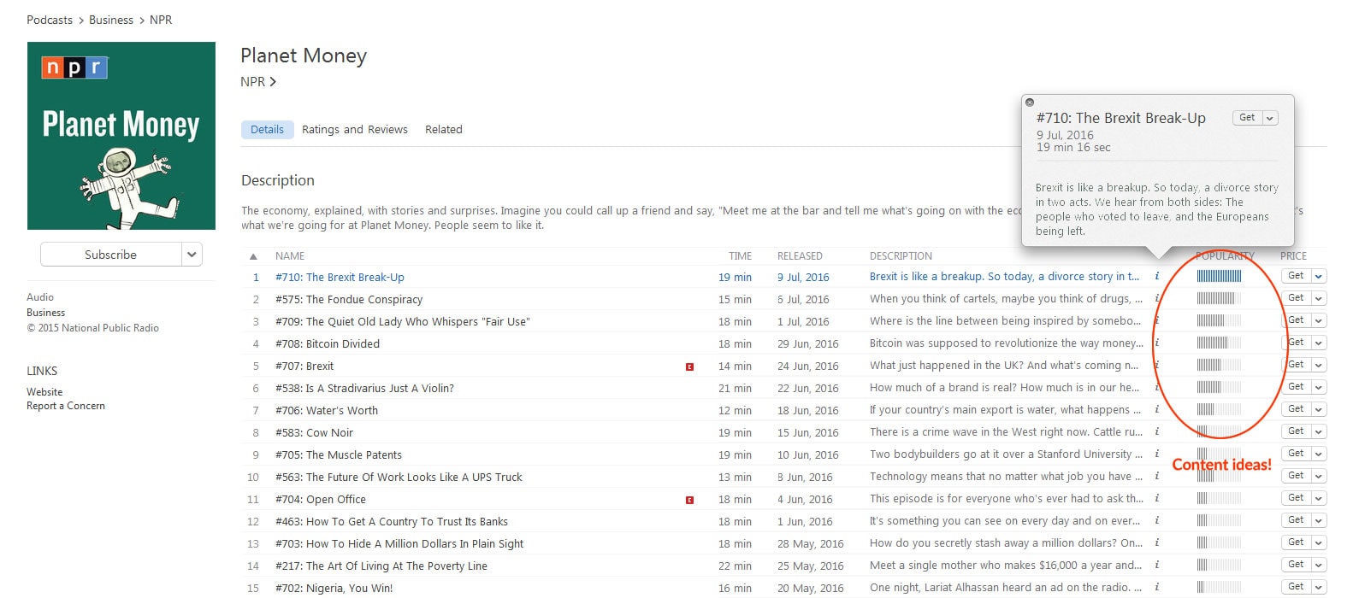Select #709: The Quiet Old Lady episode

point(402,321)
